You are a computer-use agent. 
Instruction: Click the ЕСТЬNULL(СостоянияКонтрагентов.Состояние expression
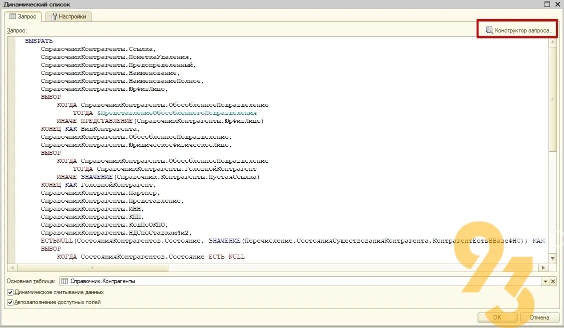coord(122,241)
